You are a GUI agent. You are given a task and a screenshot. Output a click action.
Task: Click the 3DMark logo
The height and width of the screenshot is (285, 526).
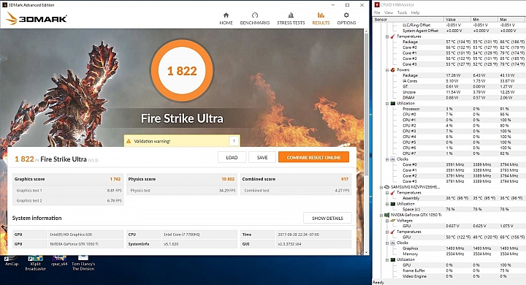pyautogui.click(x=37, y=18)
